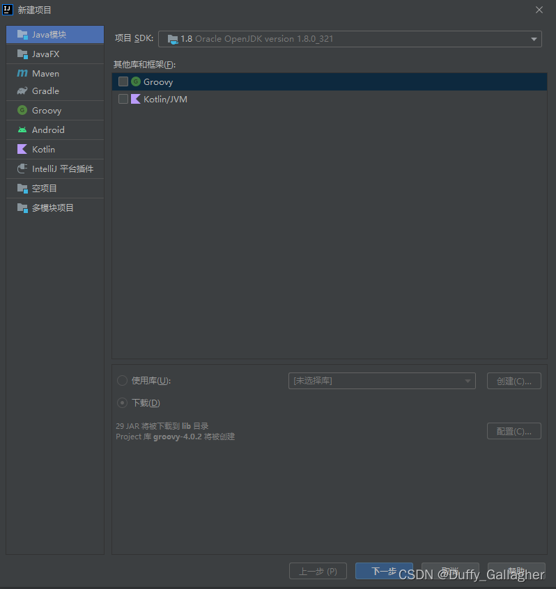Viewport: 556px width, 589px height.
Task: Select JavaFX project type
Action: pos(55,54)
